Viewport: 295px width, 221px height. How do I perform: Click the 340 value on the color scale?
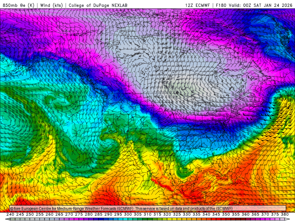(206, 214)
